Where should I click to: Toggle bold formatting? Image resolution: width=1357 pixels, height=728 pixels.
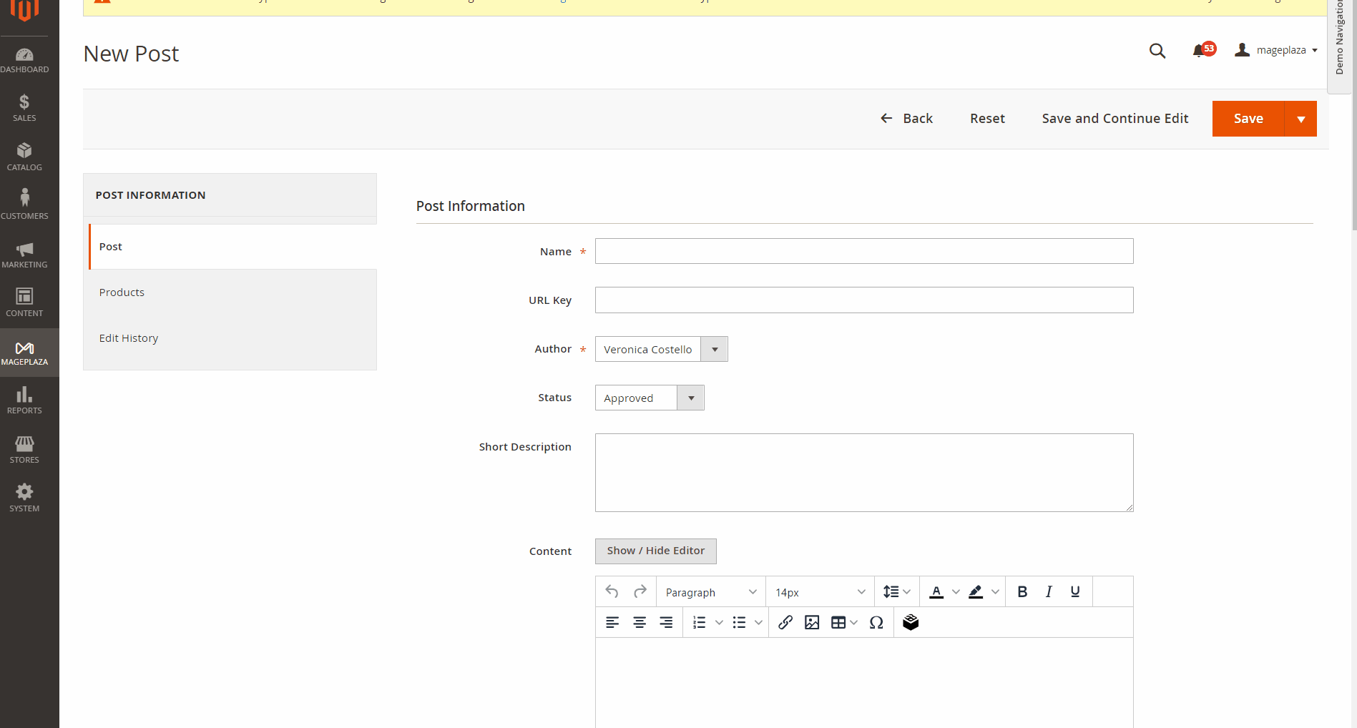click(x=1022, y=591)
